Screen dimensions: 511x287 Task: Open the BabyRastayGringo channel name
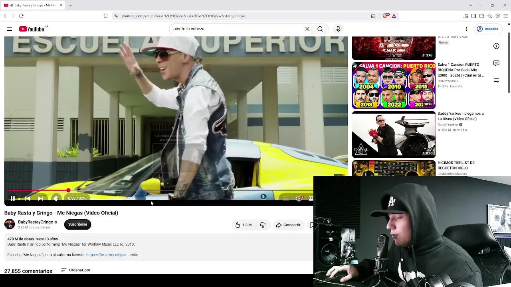point(36,222)
